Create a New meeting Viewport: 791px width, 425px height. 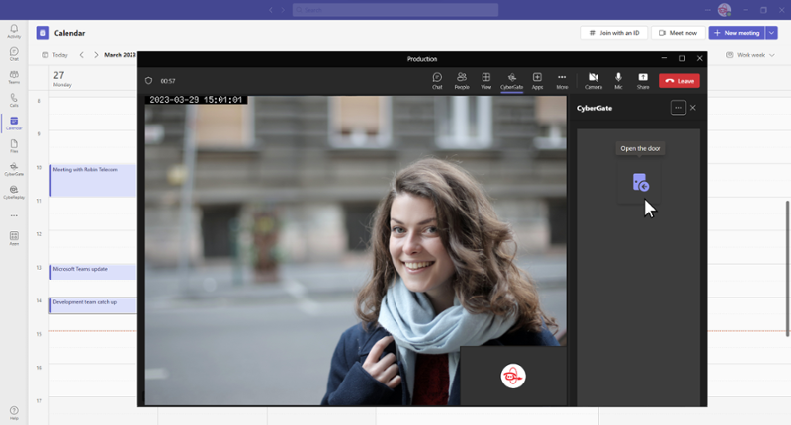point(737,33)
